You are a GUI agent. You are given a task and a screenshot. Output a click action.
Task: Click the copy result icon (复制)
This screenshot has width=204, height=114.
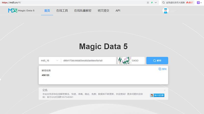click(x=162, y=69)
